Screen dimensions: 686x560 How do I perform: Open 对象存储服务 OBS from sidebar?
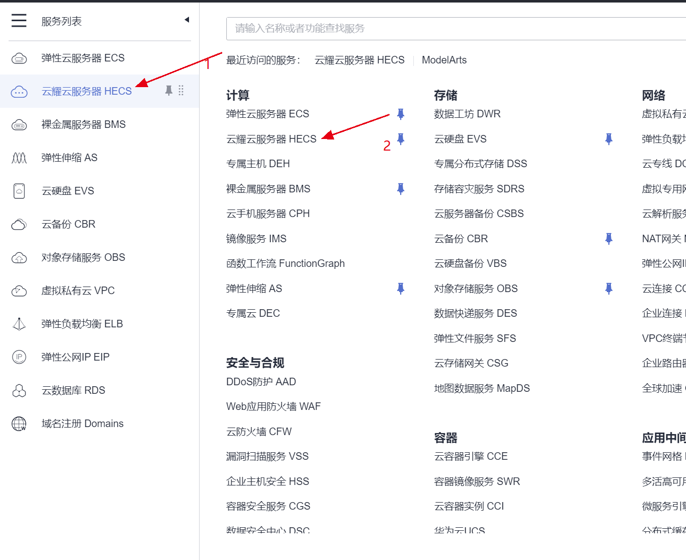click(x=83, y=257)
